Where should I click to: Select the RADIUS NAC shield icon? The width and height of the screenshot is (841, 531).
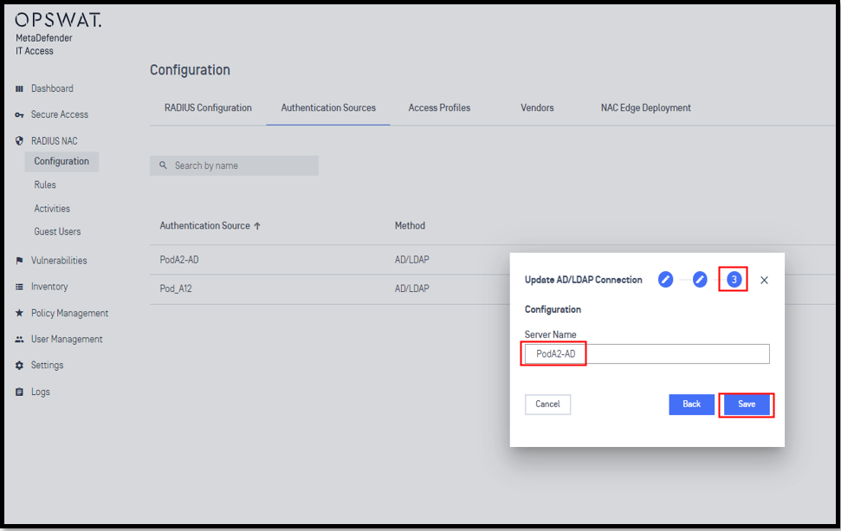(x=19, y=140)
